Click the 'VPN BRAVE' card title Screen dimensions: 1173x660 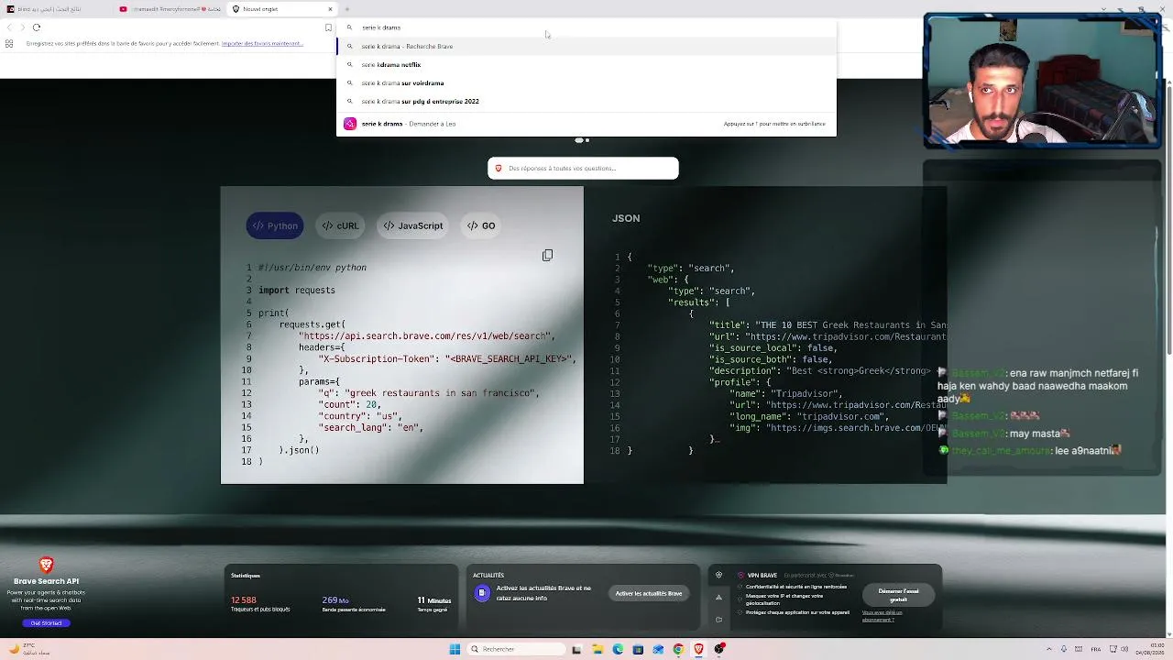click(x=762, y=576)
